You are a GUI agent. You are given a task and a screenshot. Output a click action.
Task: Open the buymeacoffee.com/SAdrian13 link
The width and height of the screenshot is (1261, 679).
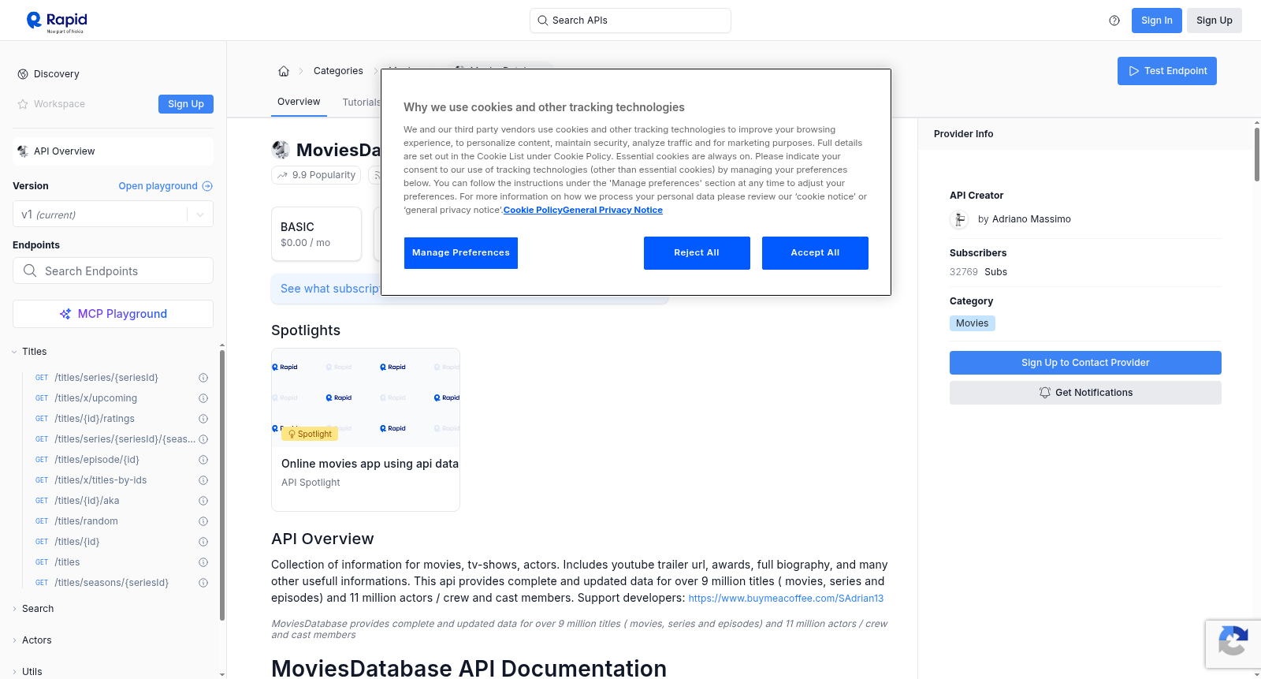click(x=786, y=599)
